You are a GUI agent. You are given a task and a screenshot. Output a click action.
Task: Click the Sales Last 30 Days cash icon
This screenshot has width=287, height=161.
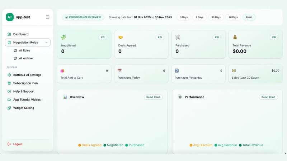tap(234, 70)
